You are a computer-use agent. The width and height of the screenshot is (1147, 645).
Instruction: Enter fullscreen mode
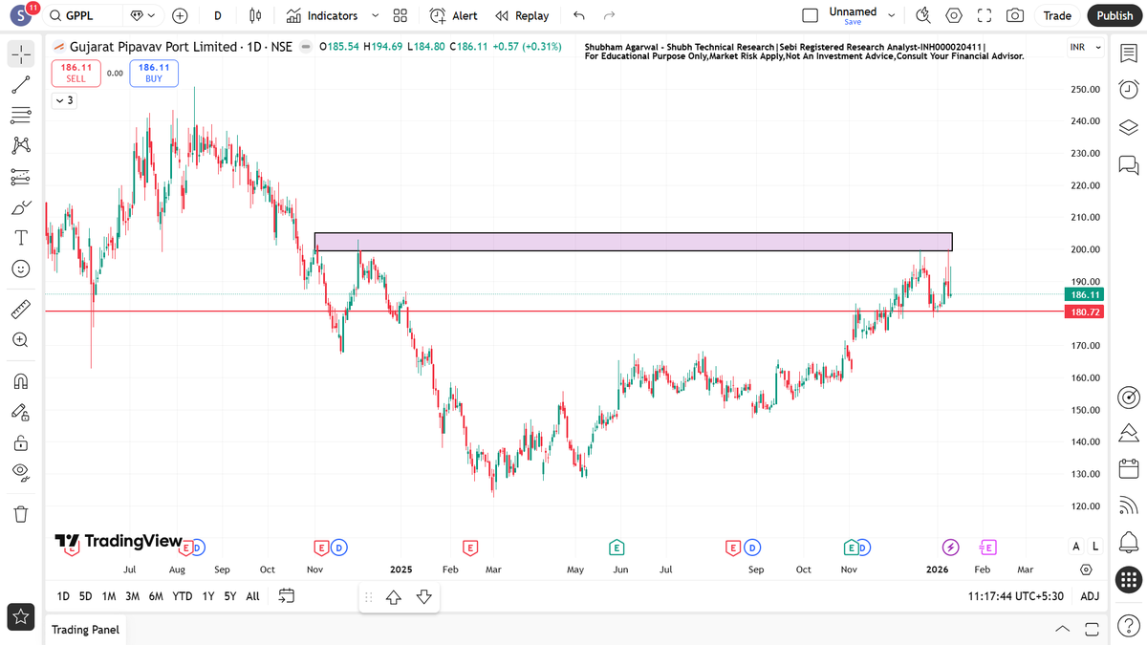point(985,15)
